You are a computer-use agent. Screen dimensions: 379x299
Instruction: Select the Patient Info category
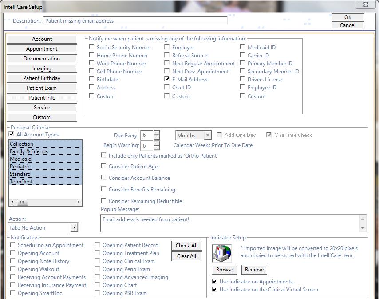[42, 98]
